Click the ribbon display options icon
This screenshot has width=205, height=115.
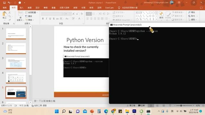179,3
